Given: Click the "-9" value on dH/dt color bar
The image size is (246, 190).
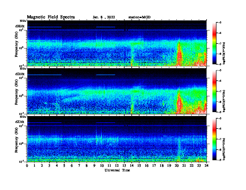Looking at the screenshot, I should coord(220,64).
